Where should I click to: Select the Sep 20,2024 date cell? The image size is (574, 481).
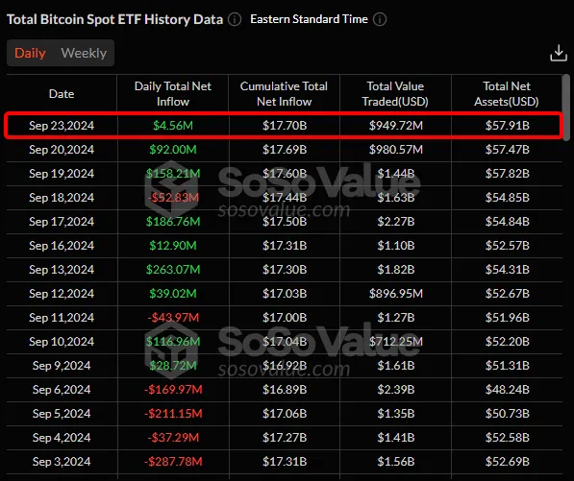[x=62, y=150]
